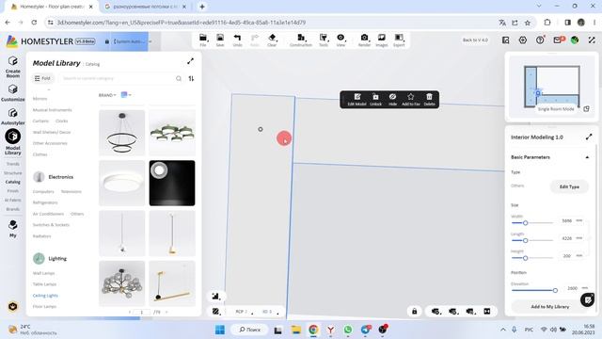Select the chandelier with glass globes thumbnail

point(122,283)
